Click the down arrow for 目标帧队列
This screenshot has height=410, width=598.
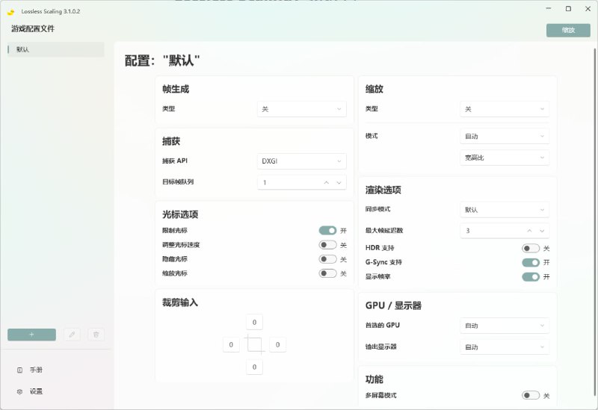point(339,182)
